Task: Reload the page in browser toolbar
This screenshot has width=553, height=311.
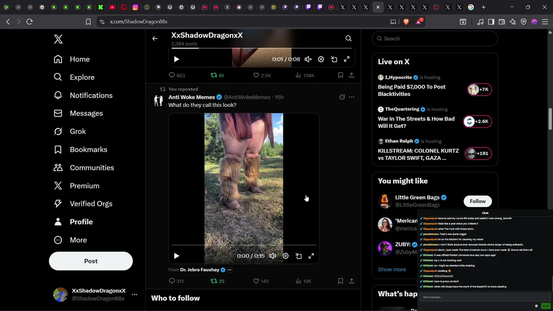Action: tap(29, 22)
